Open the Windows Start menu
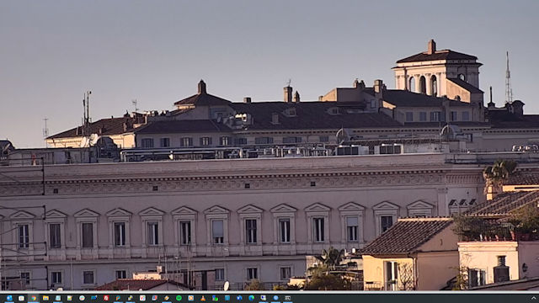539x303 pixels. pos(9,298)
